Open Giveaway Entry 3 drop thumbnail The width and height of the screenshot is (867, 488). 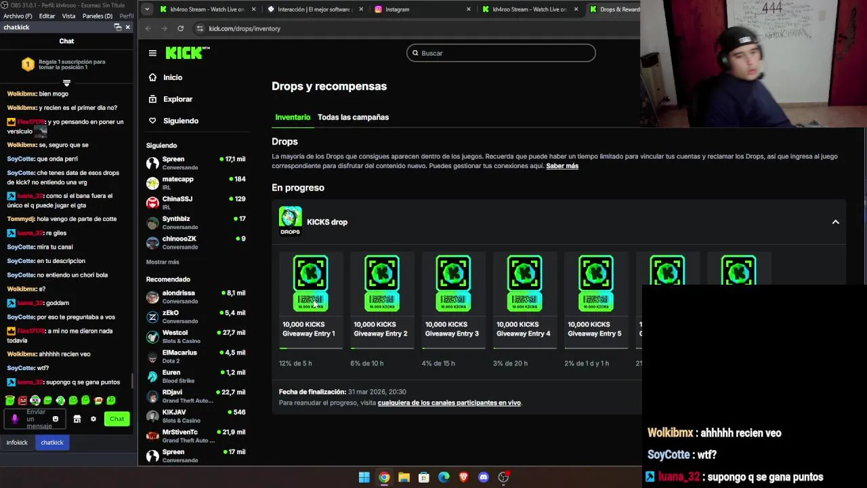[453, 283]
